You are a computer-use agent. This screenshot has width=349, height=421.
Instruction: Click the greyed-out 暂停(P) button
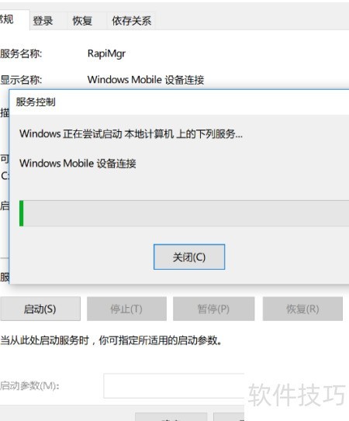(x=213, y=309)
